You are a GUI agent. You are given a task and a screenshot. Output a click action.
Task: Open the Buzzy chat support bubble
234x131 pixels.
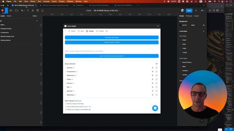(x=155, y=108)
